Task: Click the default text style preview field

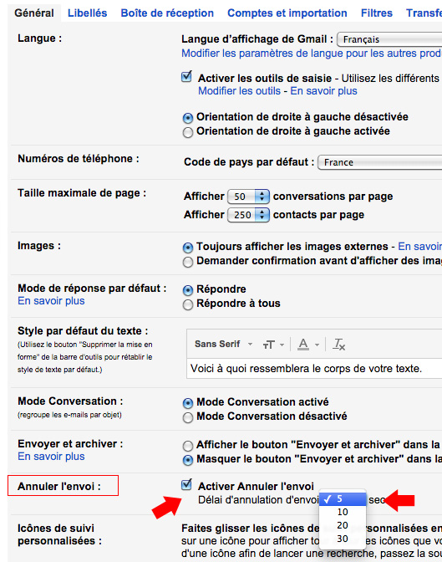Action: 314,368
